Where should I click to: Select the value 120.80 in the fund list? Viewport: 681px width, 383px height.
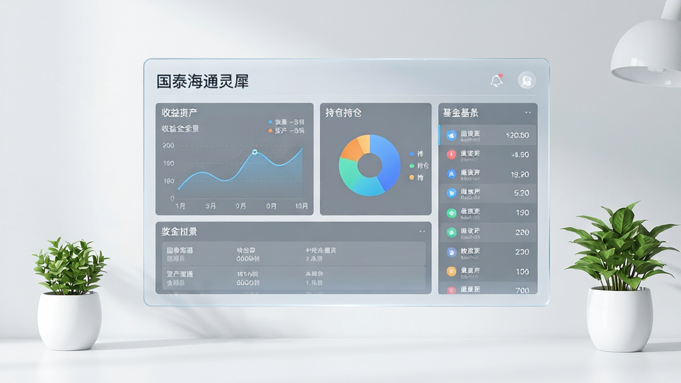(x=517, y=136)
